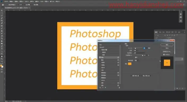This screenshot has width=187, height=102.
Task: Click the fx icon at the style list bottom
Action: point(100,88)
